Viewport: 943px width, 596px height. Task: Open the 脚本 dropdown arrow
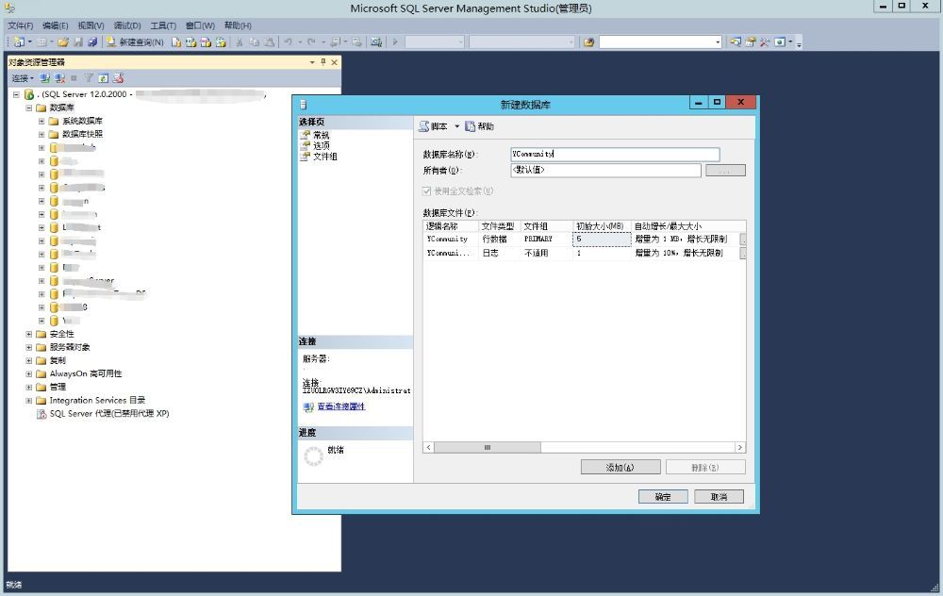457,126
